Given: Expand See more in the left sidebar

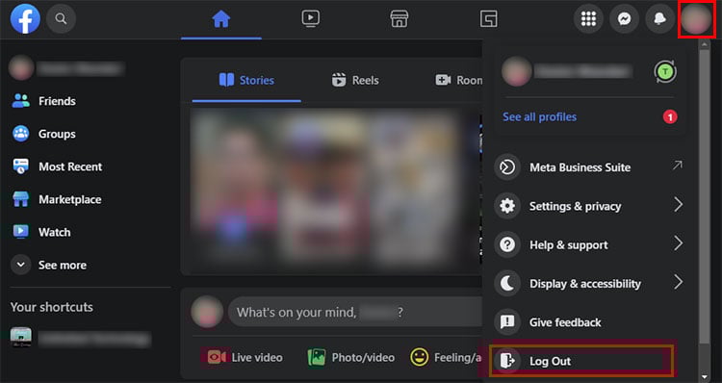Looking at the screenshot, I should (49, 265).
